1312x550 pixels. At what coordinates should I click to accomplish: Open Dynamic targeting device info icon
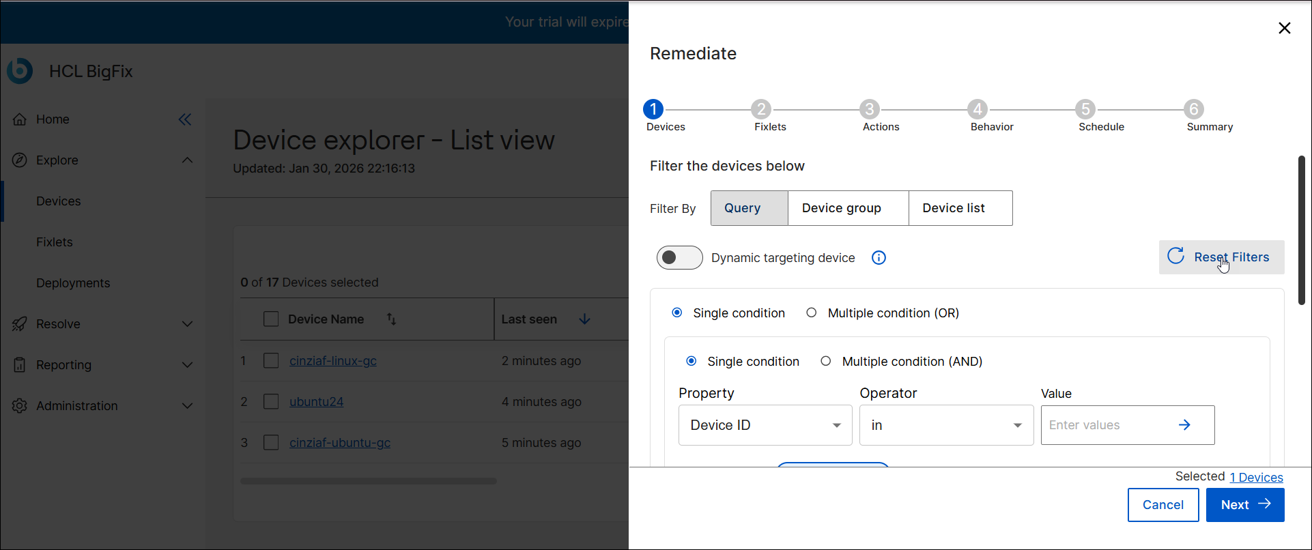(879, 258)
